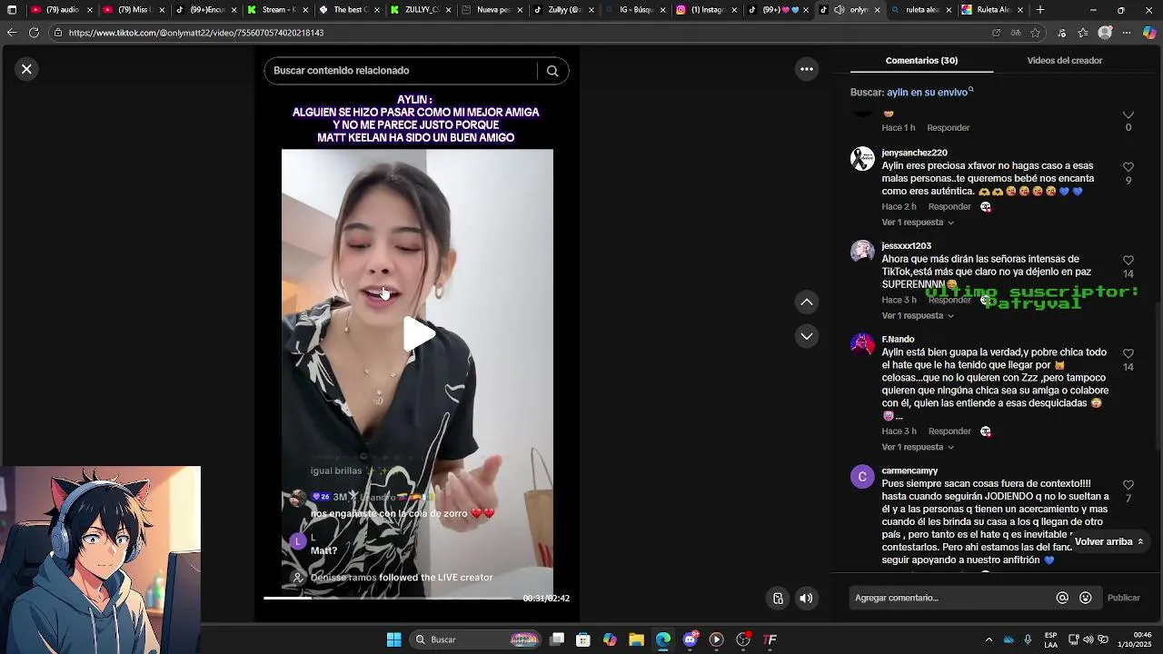Open the browser settings three-dots menu
1163x654 pixels.
point(1127,33)
